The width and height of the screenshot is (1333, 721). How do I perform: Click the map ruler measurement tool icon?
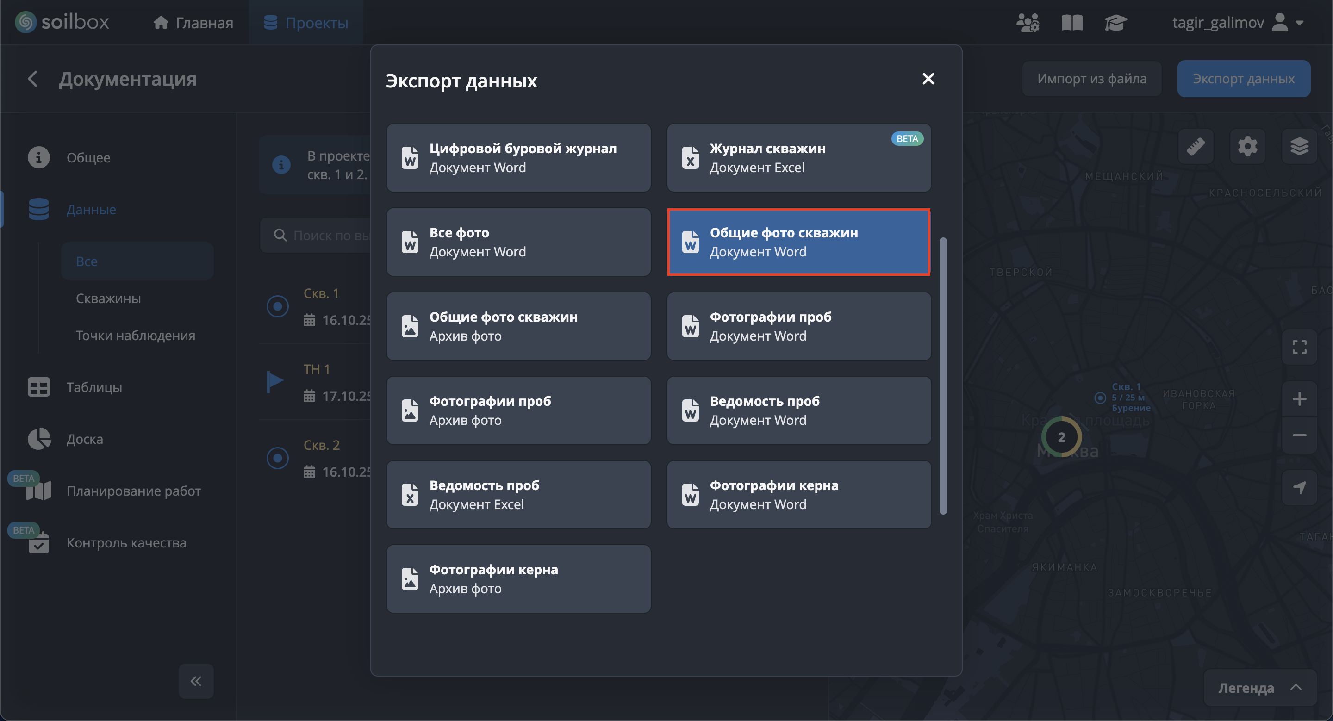pos(1196,146)
